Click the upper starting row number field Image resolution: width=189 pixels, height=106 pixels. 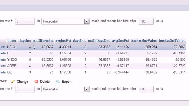pyautogui.click(x=25, y=21)
